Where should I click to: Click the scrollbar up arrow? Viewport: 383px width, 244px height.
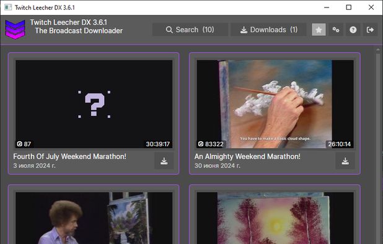click(x=378, y=50)
